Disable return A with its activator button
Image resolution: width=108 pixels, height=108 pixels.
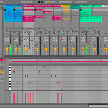106,49
